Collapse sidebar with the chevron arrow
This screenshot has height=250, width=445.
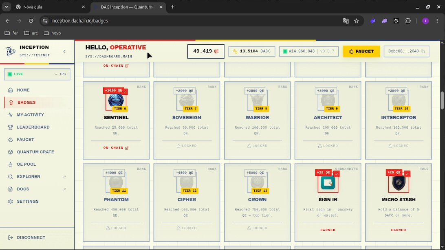click(64, 51)
